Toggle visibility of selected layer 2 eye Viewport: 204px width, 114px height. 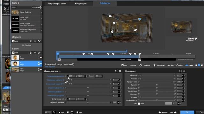(41, 63)
